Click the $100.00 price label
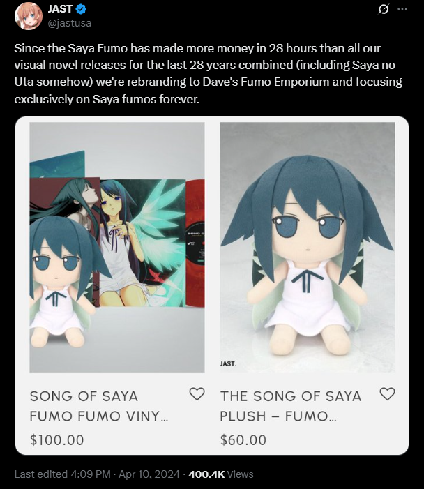 [56, 440]
